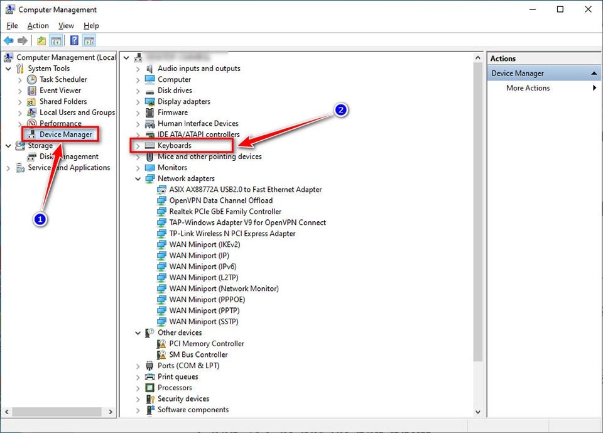The height and width of the screenshot is (433, 603).
Task: Click the Local Users and Groups icon
Action: tap(32, 112)
